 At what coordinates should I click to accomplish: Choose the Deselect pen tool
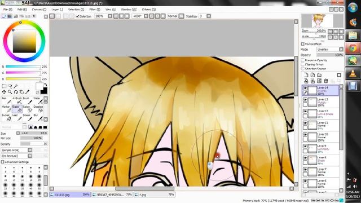tap(38, 109)
